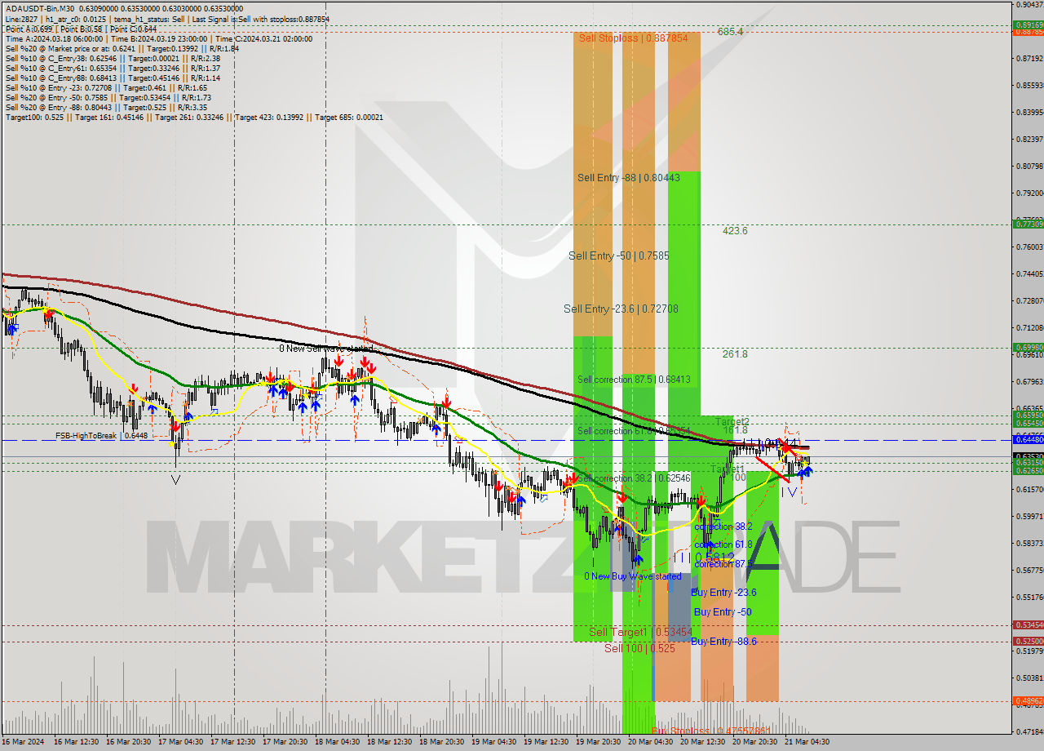Click the green 0.62650 price axis tag

coord(1029,470)
